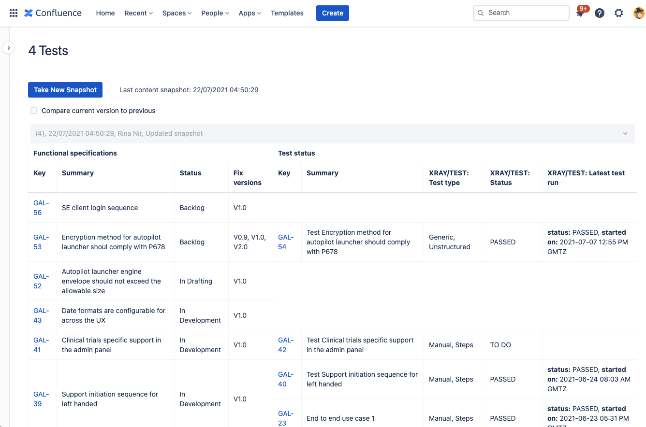Click Last content snapshot timestamp text
The width and height of the screenshot is (646, 427).
tap(189, 90)
